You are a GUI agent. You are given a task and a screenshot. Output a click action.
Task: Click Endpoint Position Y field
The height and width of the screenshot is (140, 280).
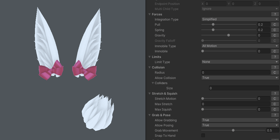[x=242, y=4]
